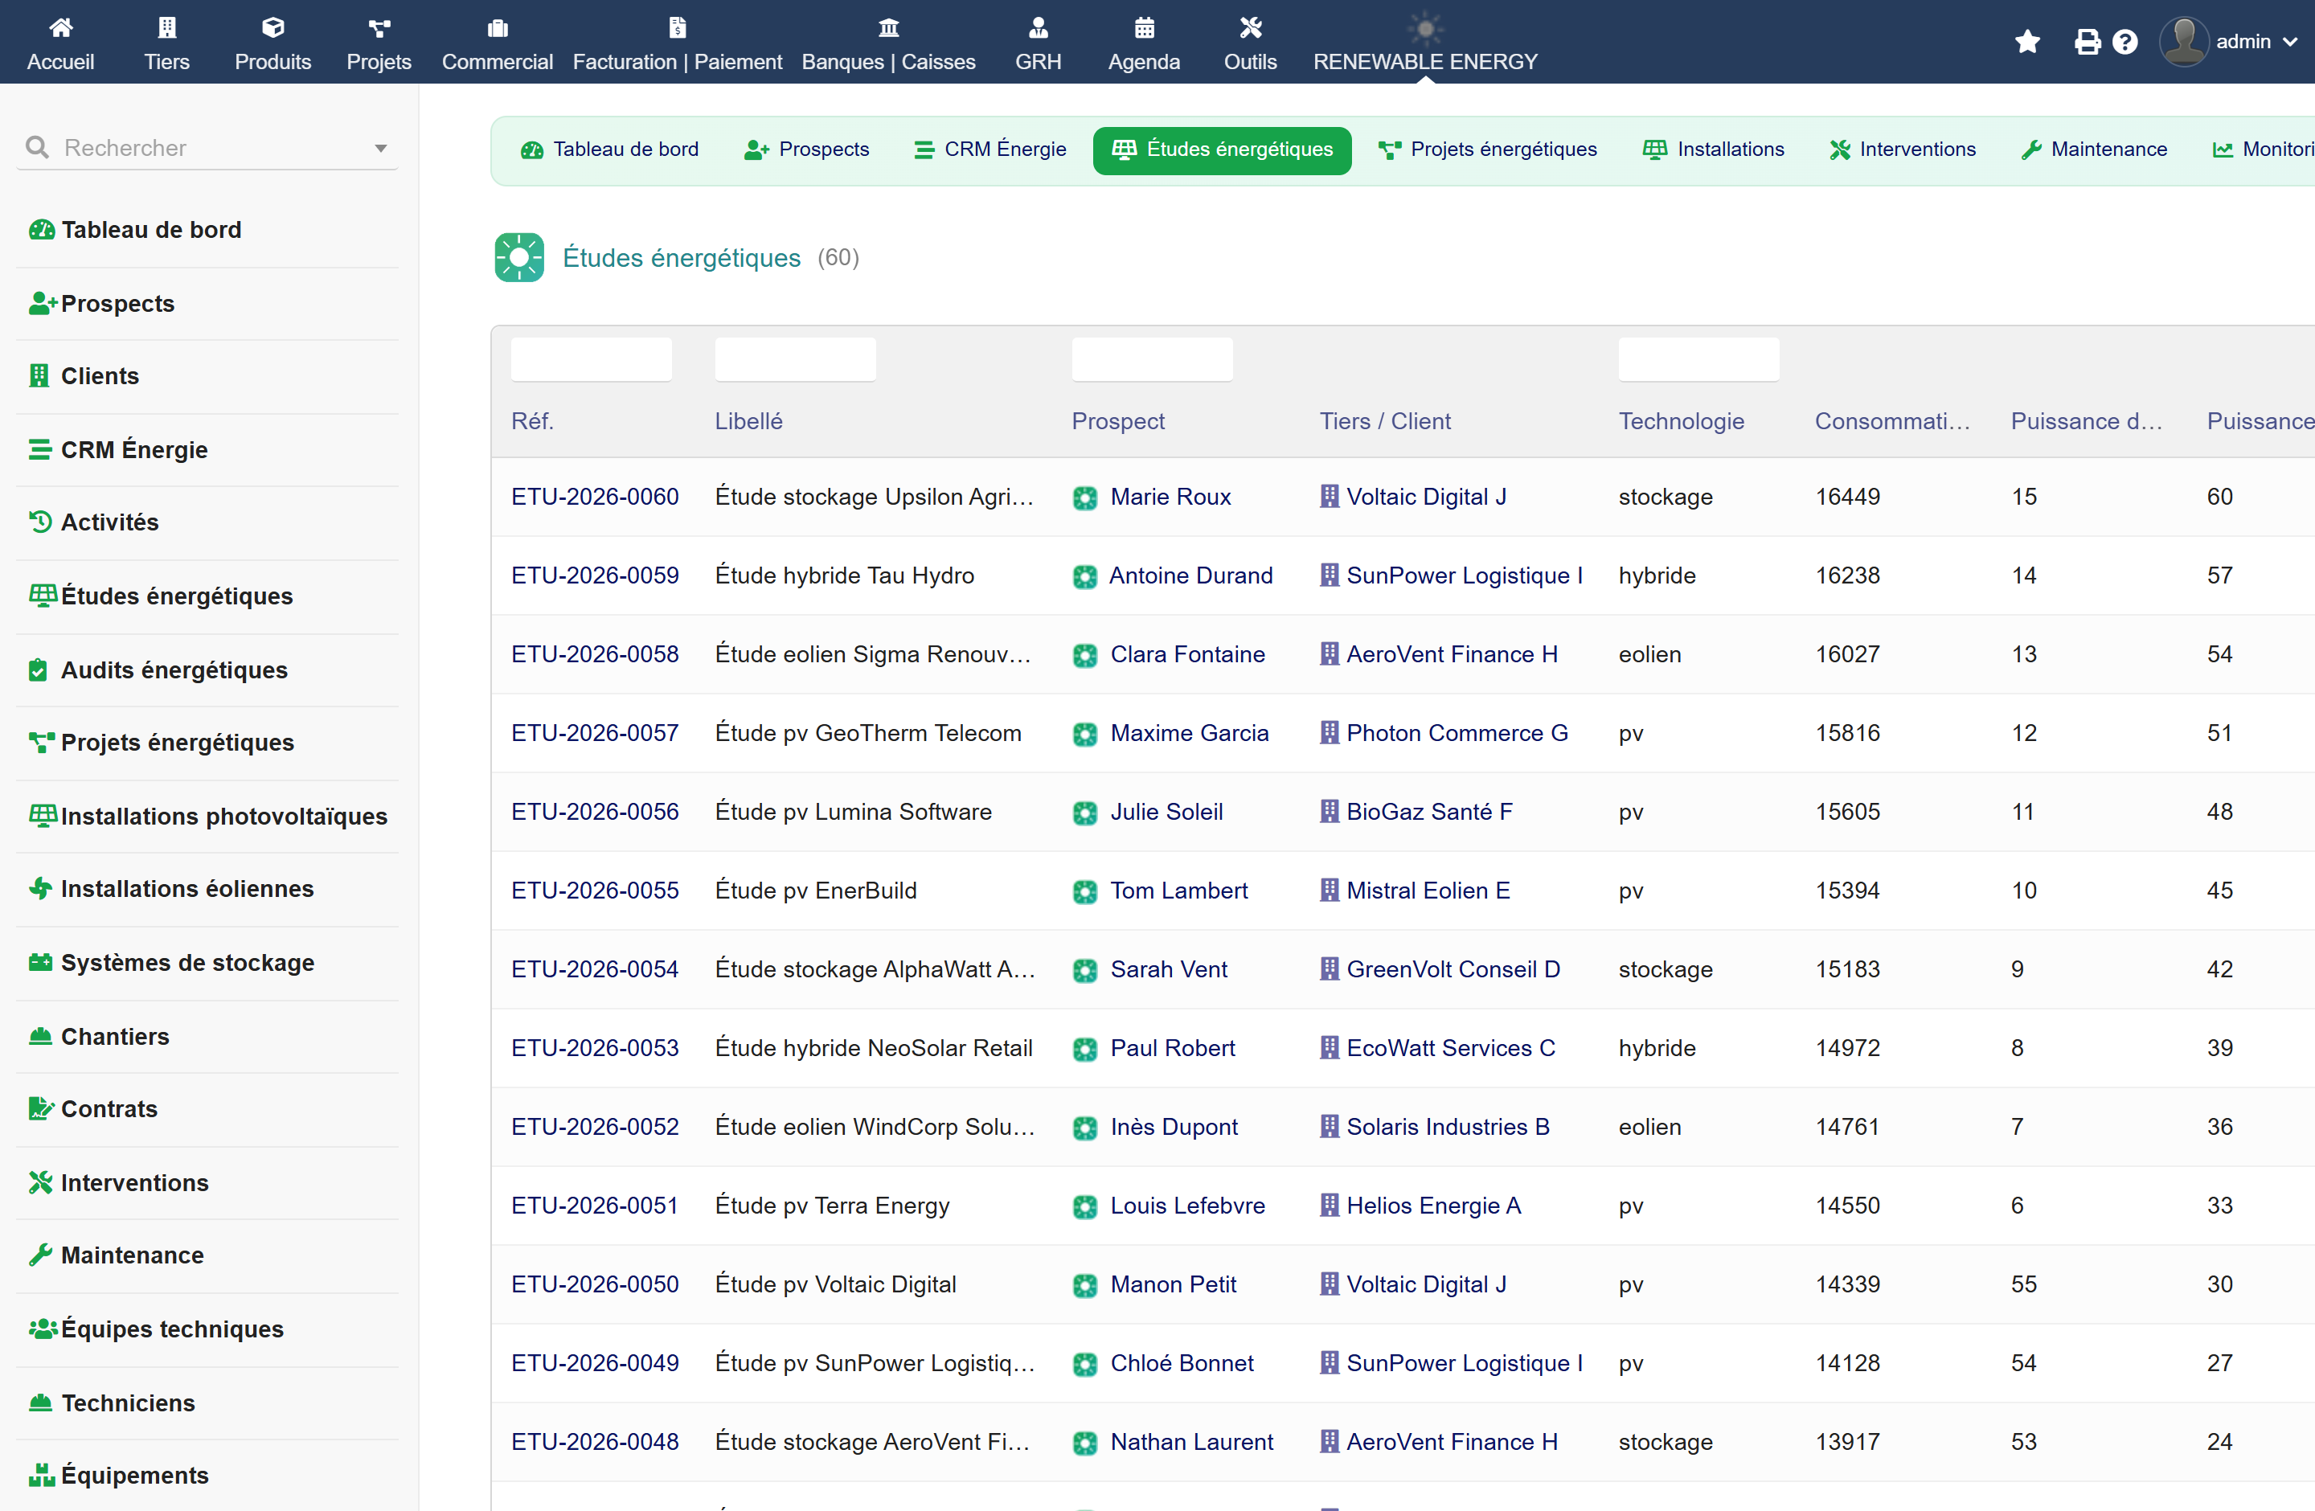Click the Renewable Energy sun icon
Screen dimensions: 2315x1511
pyautogui.click(x=1425, y=28)
